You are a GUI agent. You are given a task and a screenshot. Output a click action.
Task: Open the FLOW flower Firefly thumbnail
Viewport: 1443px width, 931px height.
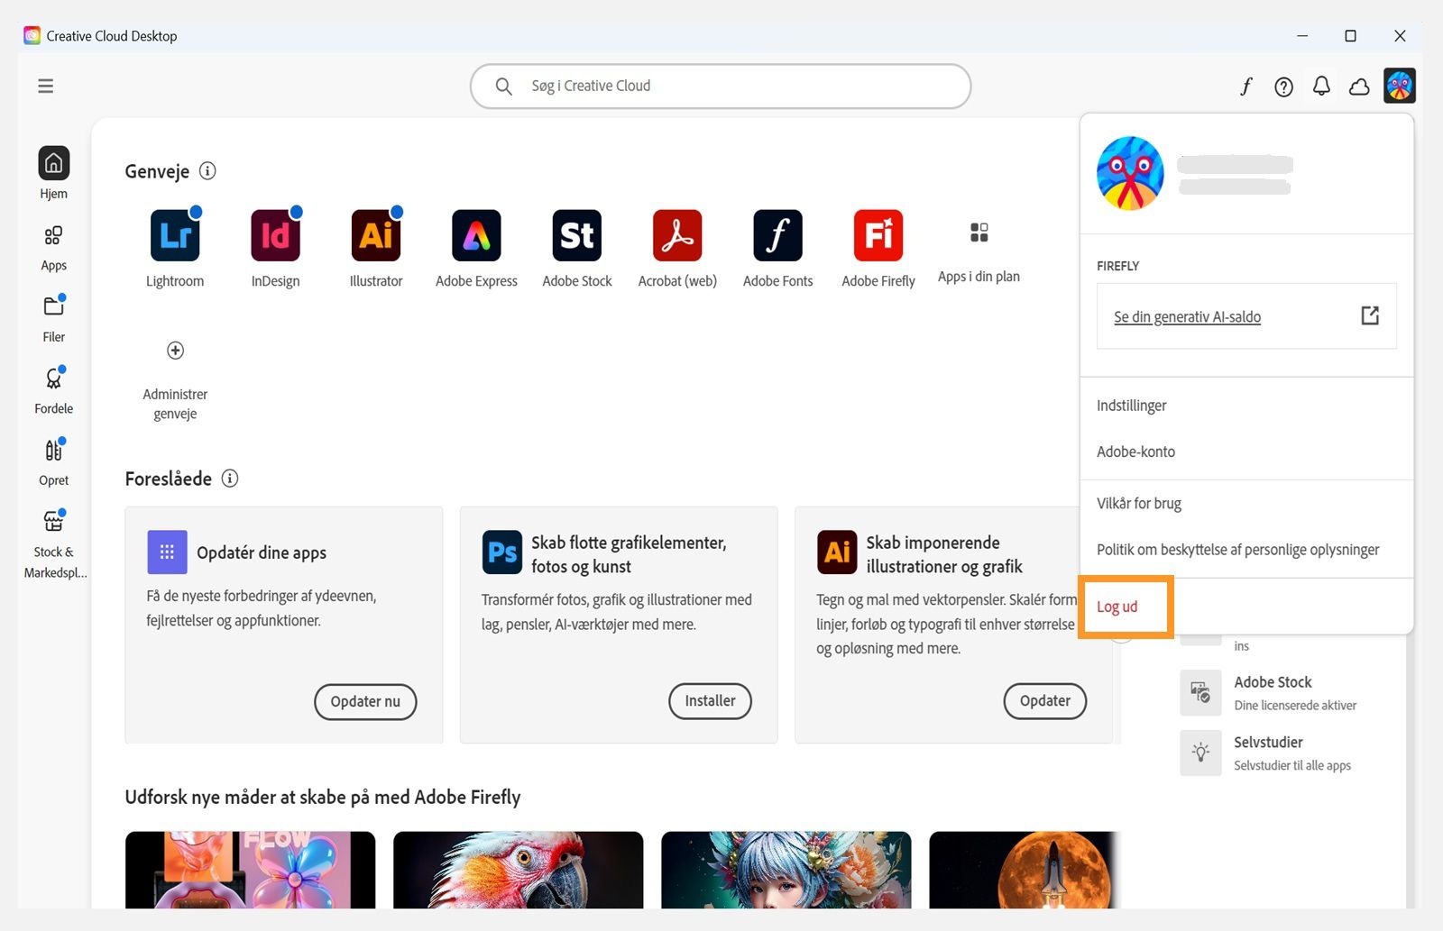click(250, 870)
